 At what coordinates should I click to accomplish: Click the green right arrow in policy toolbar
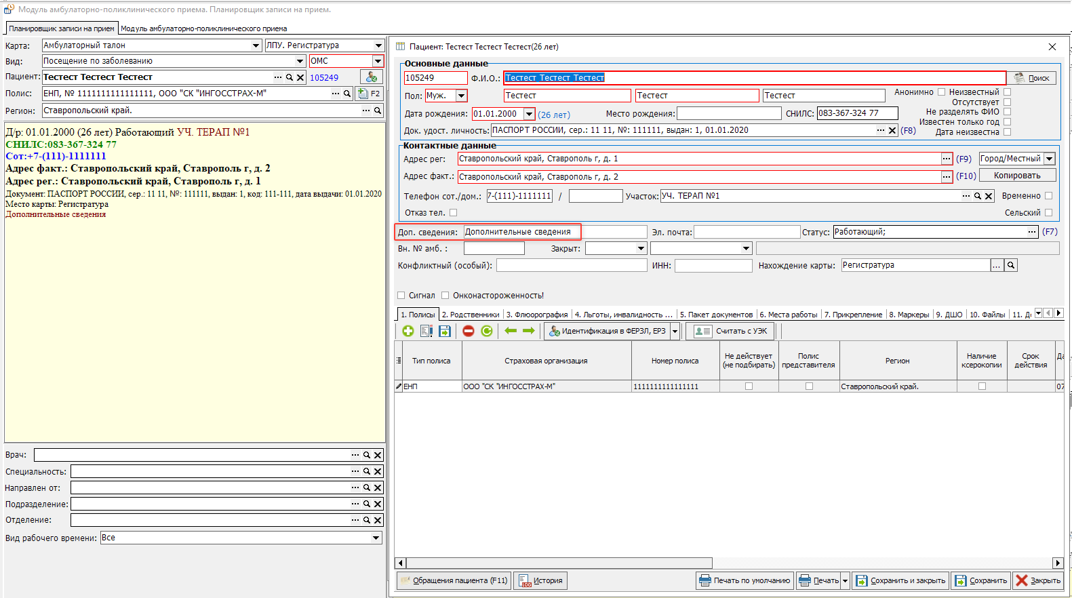529,331
